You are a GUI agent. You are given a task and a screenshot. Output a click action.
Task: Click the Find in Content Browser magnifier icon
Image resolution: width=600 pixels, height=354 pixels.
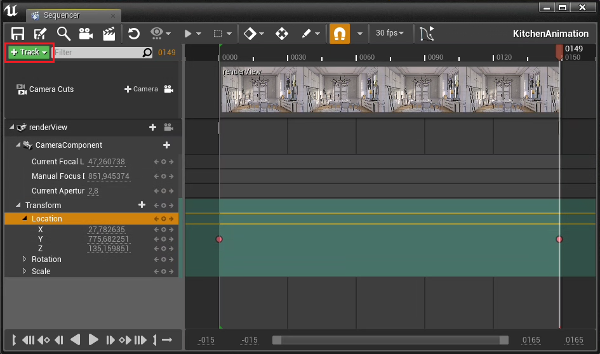click(x=63, y=34)
